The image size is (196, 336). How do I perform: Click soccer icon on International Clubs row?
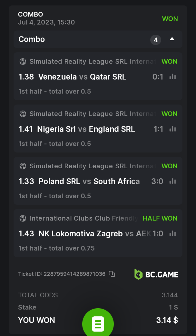23,218
